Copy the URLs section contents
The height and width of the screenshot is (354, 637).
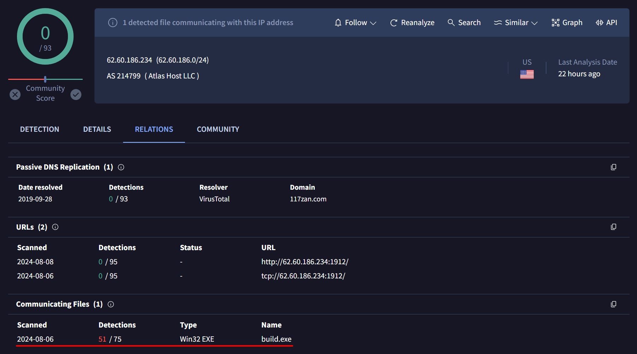[x=613, y=227]
